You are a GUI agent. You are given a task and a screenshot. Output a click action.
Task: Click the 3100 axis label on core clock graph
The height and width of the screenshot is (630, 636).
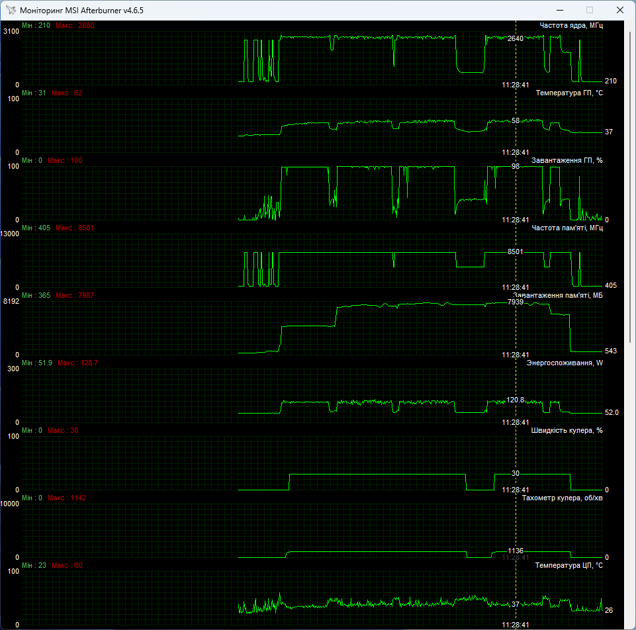(x=11, y=32)
